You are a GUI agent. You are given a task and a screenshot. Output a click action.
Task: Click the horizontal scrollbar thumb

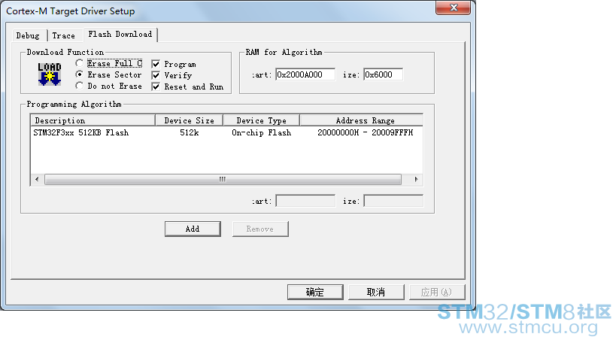(223, 180)
